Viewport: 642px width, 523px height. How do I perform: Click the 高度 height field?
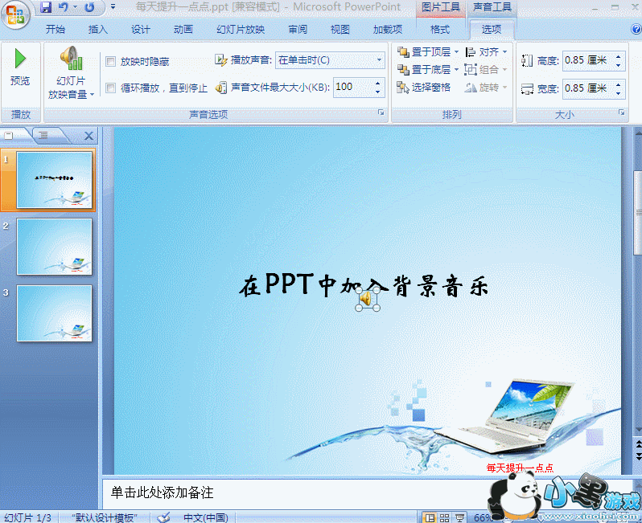(587, 60)
